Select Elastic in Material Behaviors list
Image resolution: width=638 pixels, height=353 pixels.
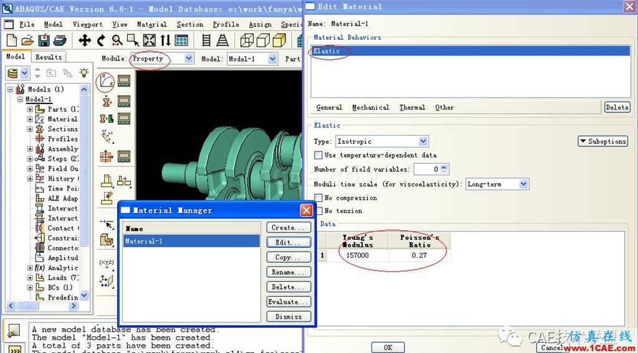[x=470, y=51]
